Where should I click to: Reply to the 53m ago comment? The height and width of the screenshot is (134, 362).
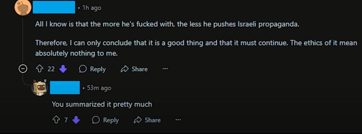(x=106, y=120)
